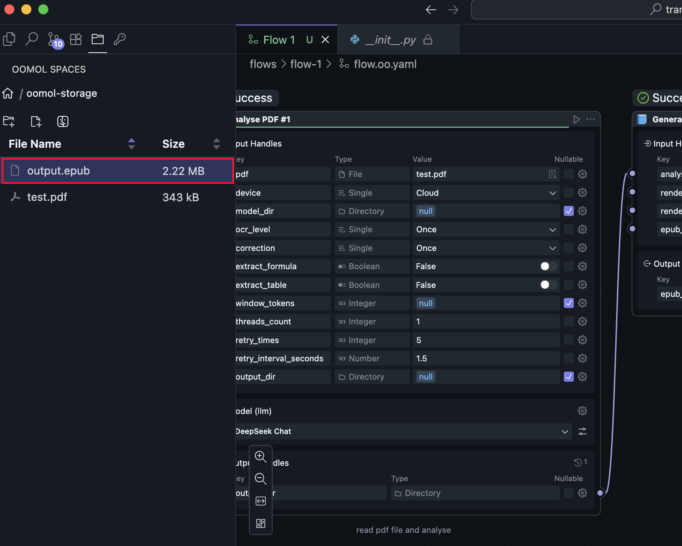Image resolution: width=682 pixels, height=546 pixels.
Task: Open the Source Control icon with the 10 badge
Action: click(54, 40)
